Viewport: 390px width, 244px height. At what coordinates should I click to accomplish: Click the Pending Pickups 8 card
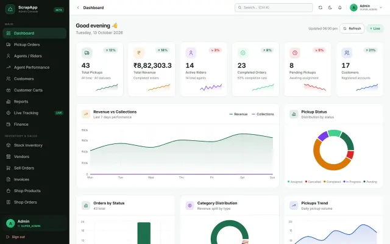307,69
